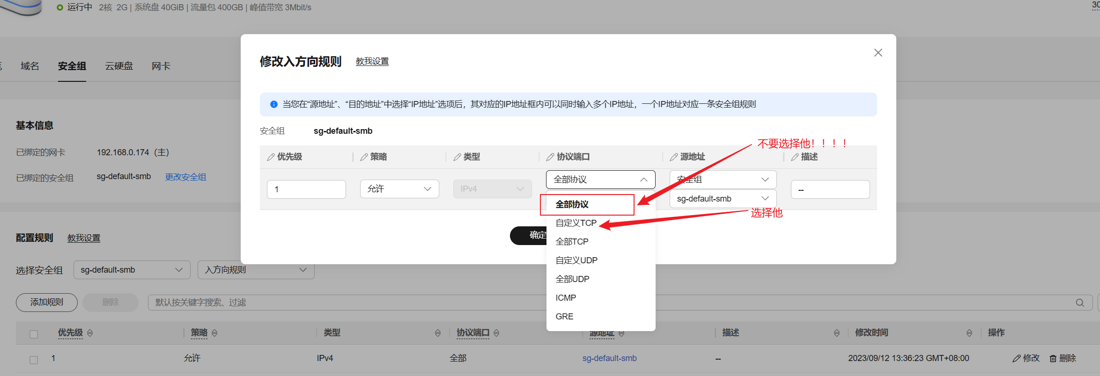The width and height of the screenshot is (1100, 376).
Task: Click the priority input field with value 1
Action: click(x=306, y=189)
